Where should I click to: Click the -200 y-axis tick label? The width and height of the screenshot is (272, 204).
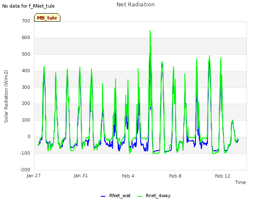25,170
